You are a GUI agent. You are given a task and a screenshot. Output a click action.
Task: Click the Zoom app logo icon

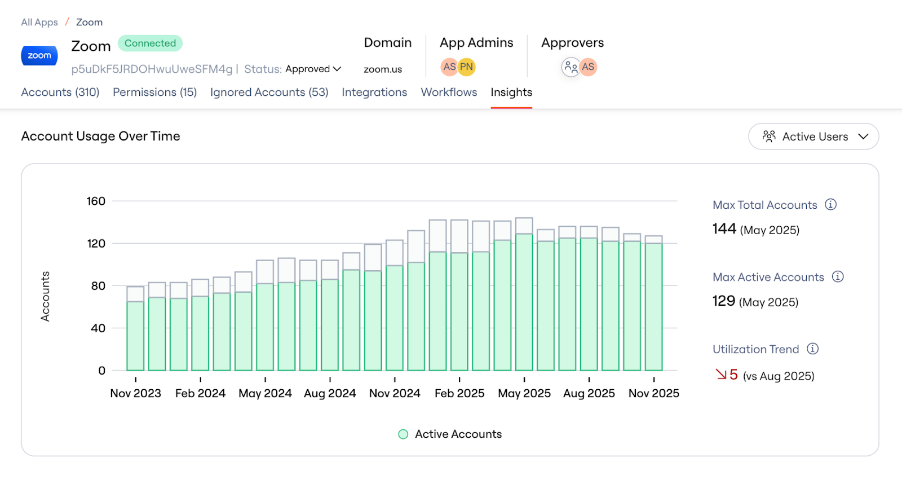(39, 55)
